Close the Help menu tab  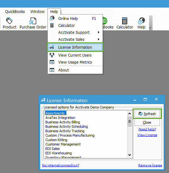54,11
